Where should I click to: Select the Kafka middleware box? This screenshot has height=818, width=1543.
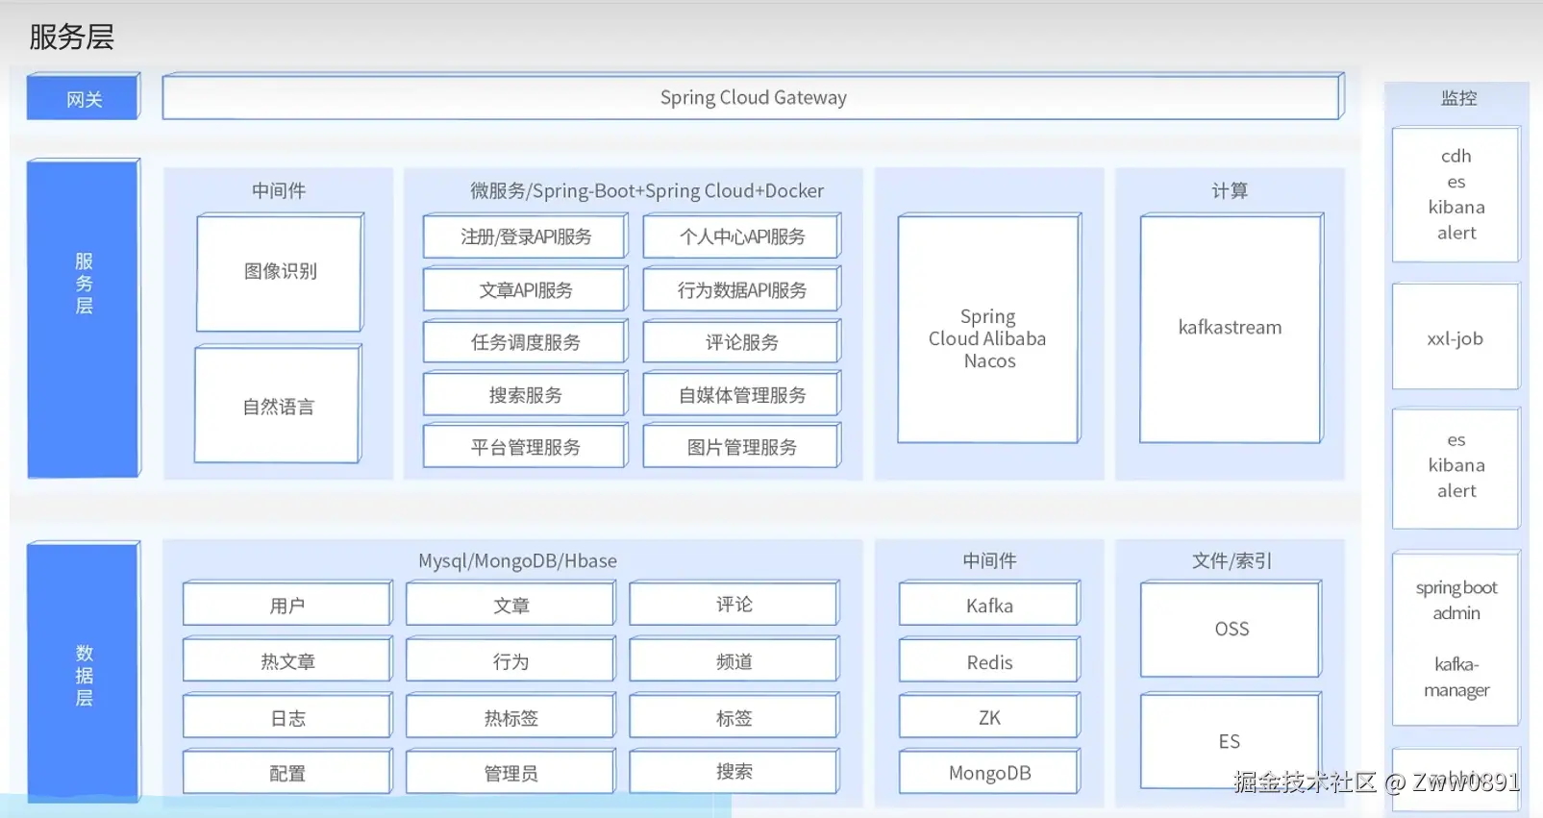[989, 605]
